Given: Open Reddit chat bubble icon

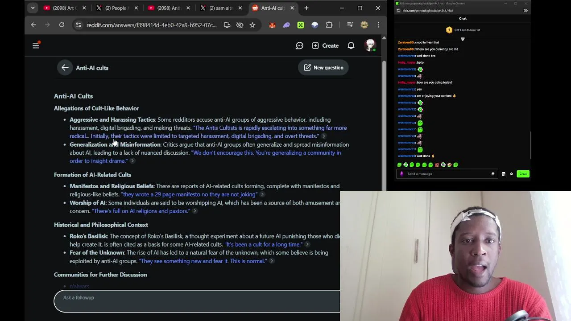Looking at the screenshot, I should (300, 45).
